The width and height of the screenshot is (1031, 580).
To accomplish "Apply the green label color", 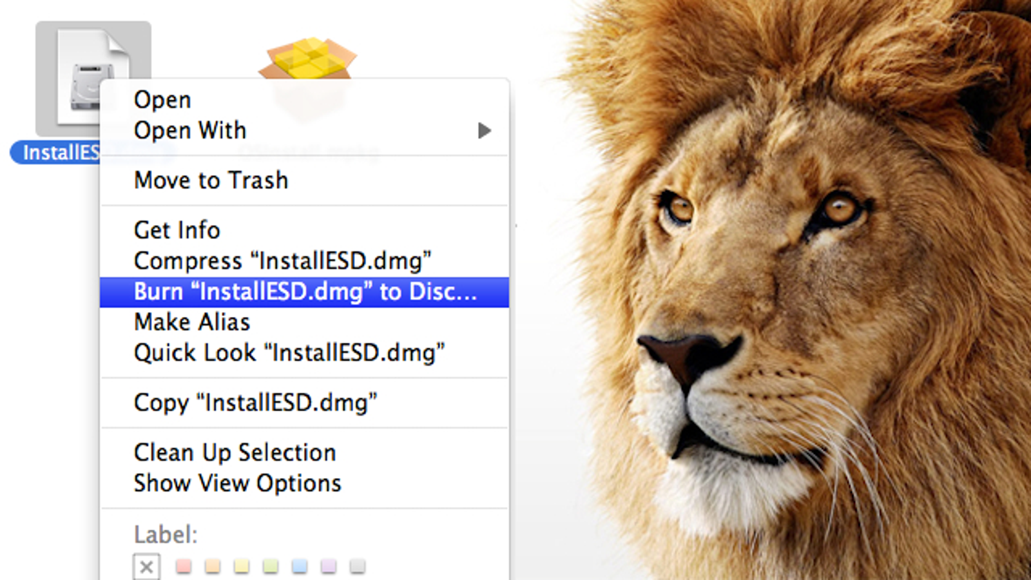I will pyautogui.click(x=271, y=566).
